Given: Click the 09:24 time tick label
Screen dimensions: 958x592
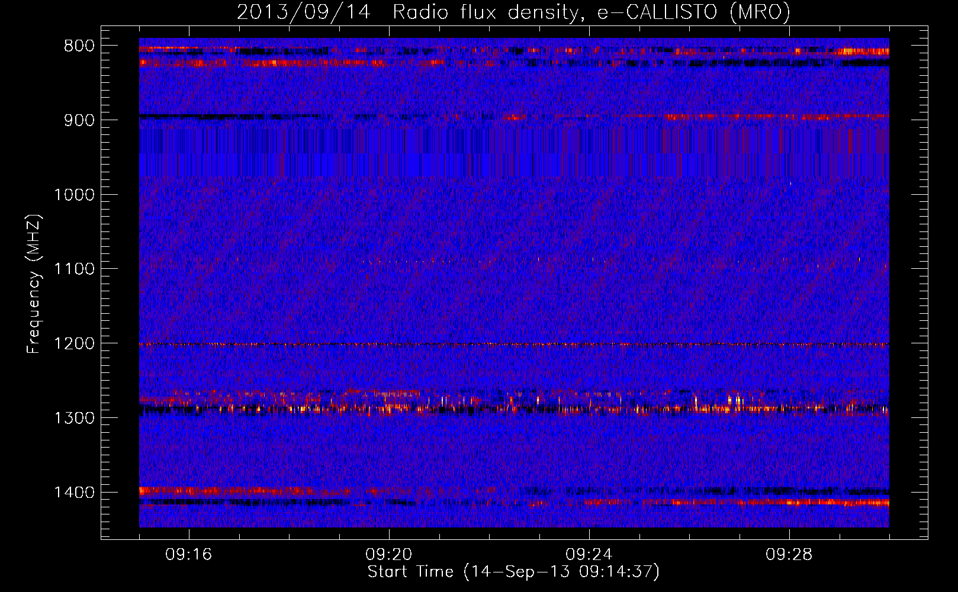Looking at the screenshot, I should [x=589, y=555].
